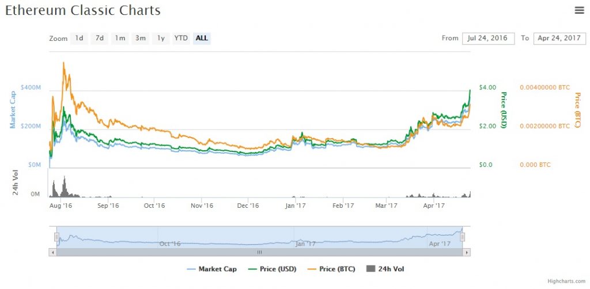Screen dimensions: 590x289
Task: Click the $200M axis label
Action: click(31, 126)
